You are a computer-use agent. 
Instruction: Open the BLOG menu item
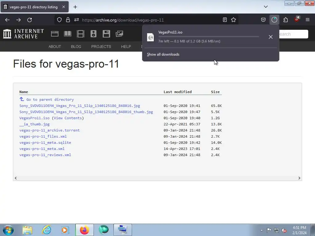pos(76,47)
